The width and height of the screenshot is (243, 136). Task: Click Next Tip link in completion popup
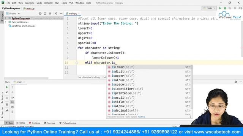[x=141, y=117]
